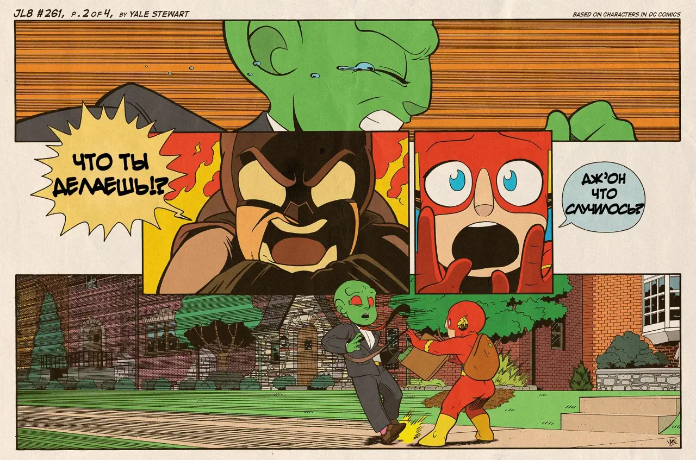Click the crying green face panel
This screenshot has width=696, height=460.
[347, 80]
